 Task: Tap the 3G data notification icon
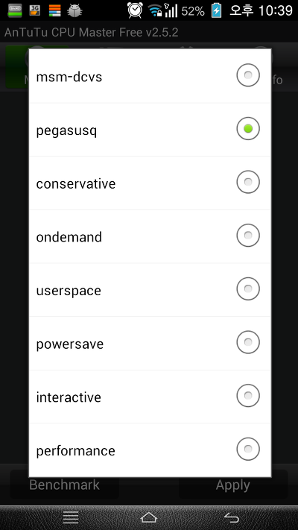35,10
